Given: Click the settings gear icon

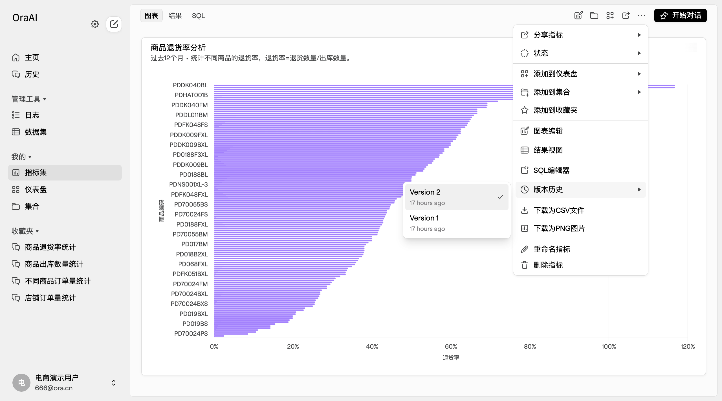Looking at the screenshot, I should click(x=95, y=24).
